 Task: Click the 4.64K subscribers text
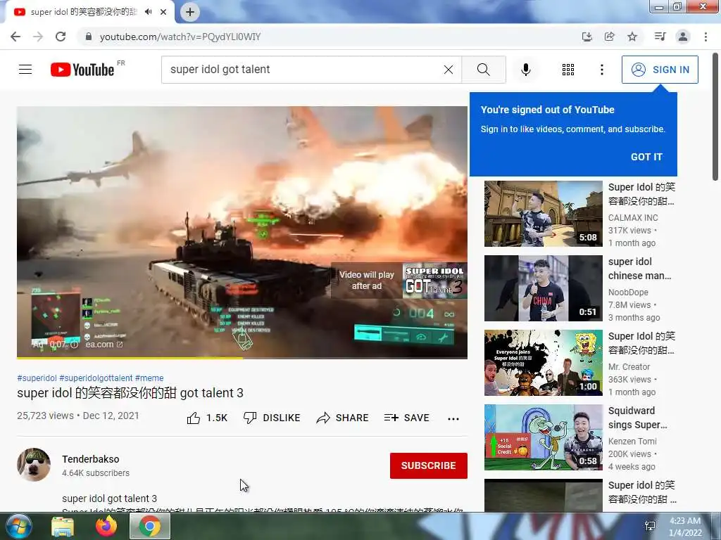coord(96,473)
